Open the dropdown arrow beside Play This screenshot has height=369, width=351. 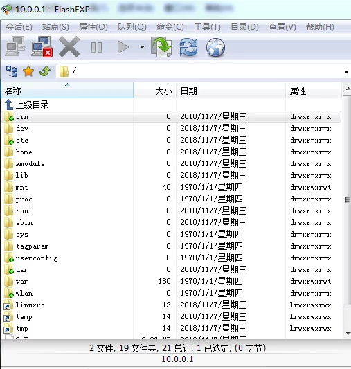point(142,47)
